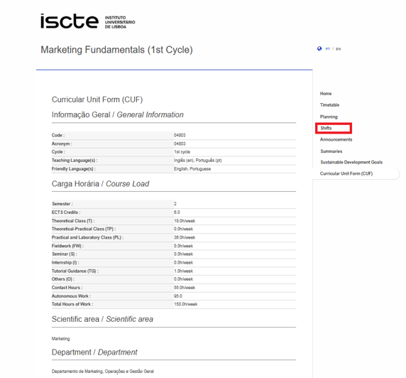Click the Others (O) label
The image size is (406, 378).
[x=63, y=279]
